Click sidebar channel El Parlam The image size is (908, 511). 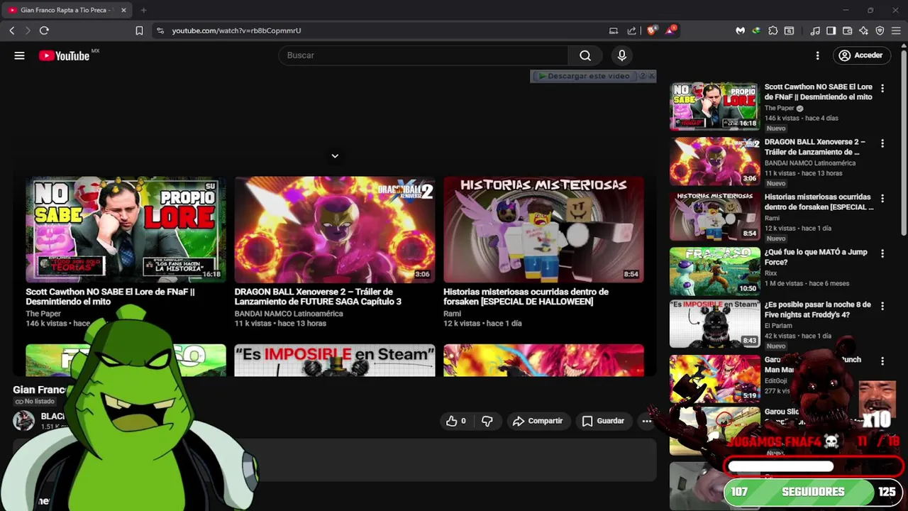click(780, 326)
